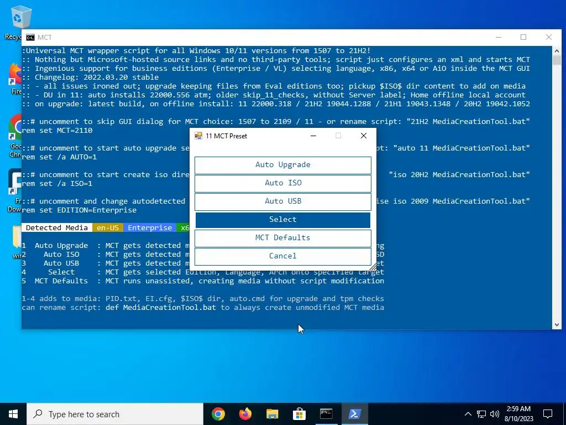The image size is (566, 425).
Task: Launch Chrome from the taskbar
Action: point(218,414)
